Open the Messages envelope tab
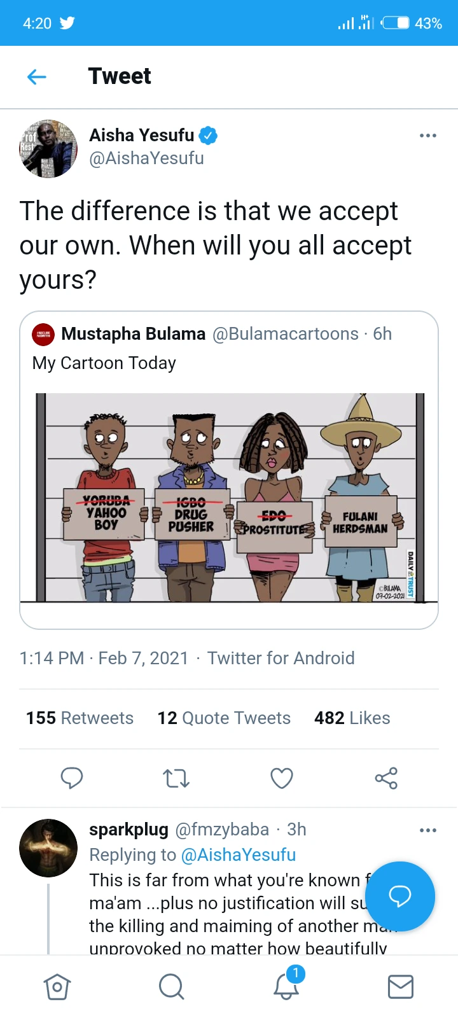This screenshot has width=458, height=1018. [401, 987]
